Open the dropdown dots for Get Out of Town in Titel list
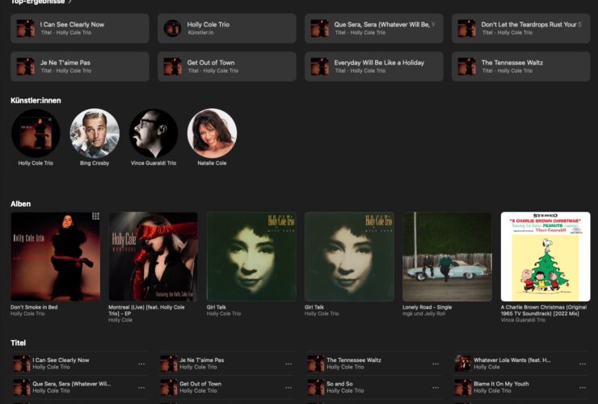This screenshot has height=404, width=598. click(x=288, y=387)
